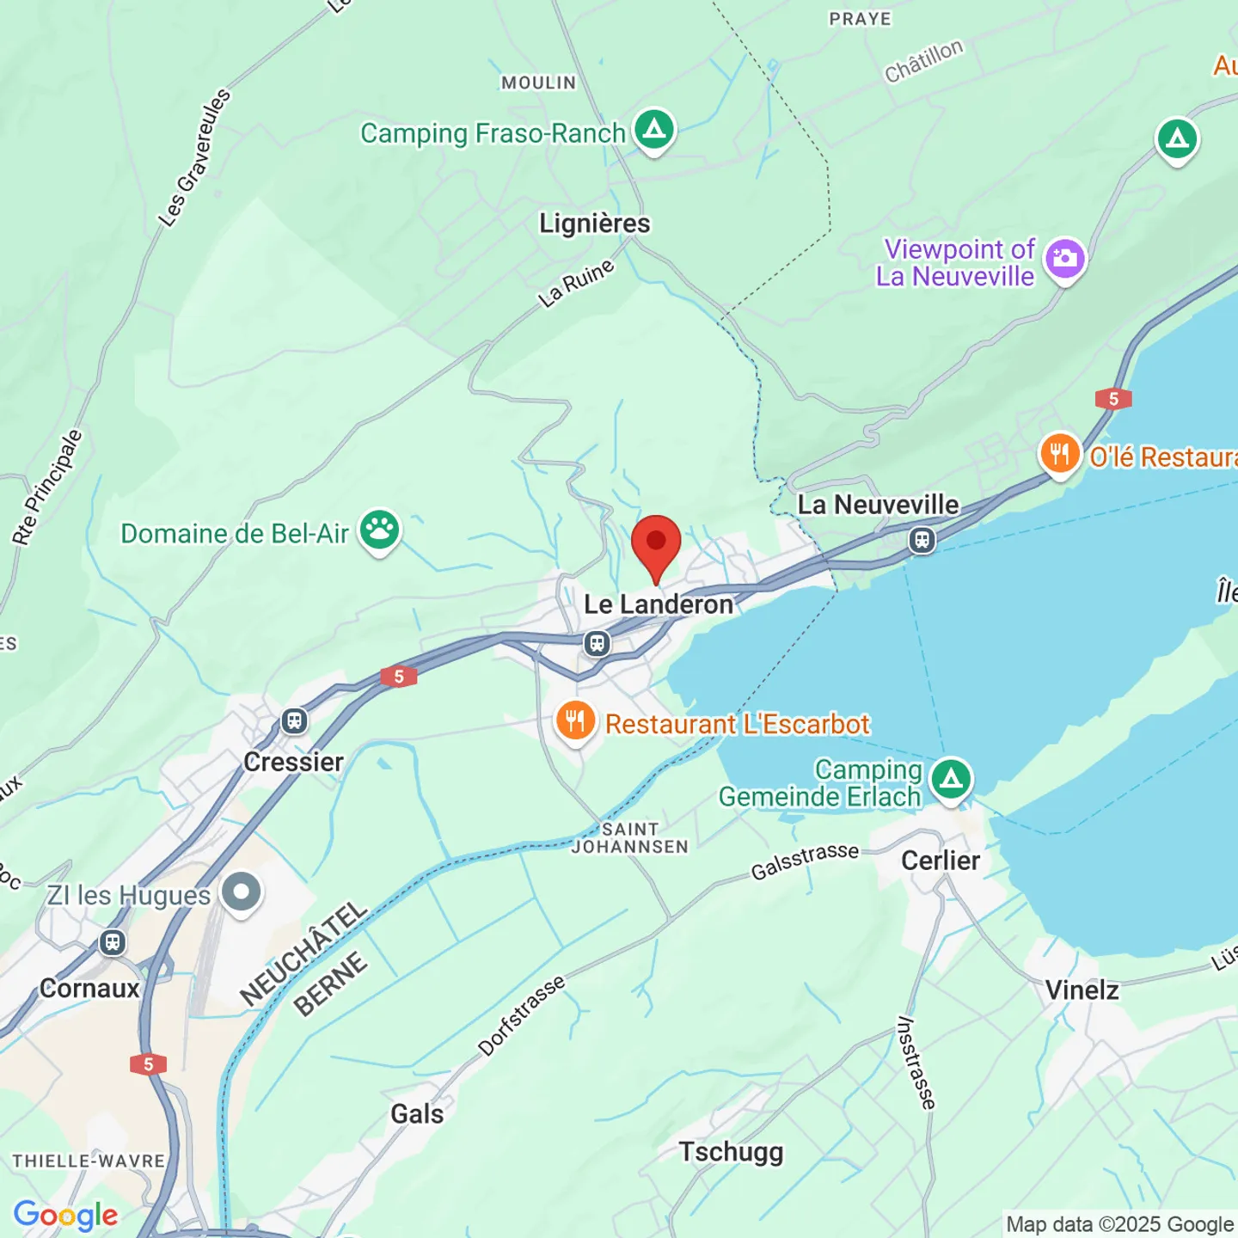Click the Google logo

[66, 1216]
